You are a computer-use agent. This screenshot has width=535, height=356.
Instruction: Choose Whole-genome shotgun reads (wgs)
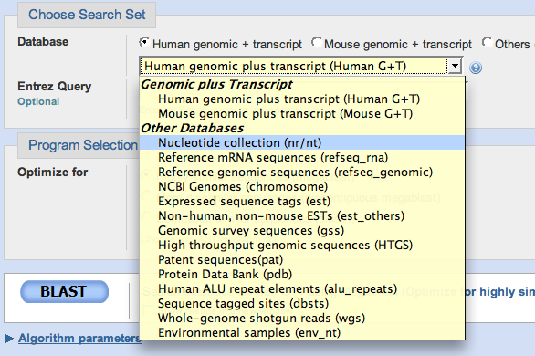302,319
